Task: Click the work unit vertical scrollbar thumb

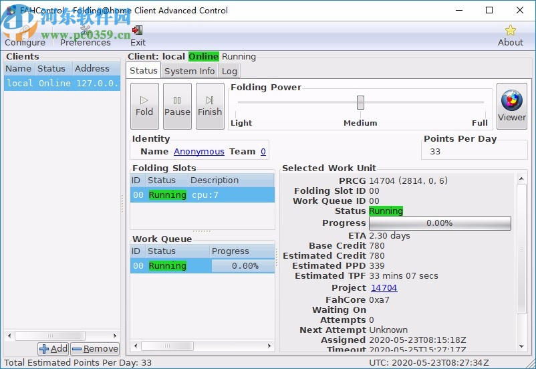Action: click(521, 249)
